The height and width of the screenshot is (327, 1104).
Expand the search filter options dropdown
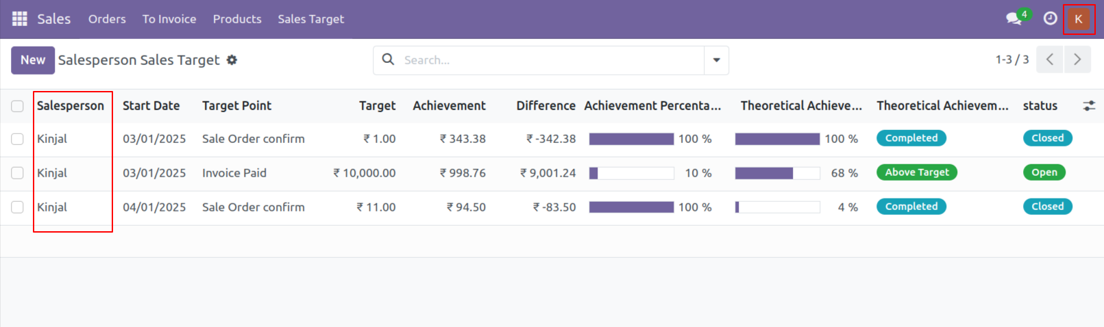(716, 60)
